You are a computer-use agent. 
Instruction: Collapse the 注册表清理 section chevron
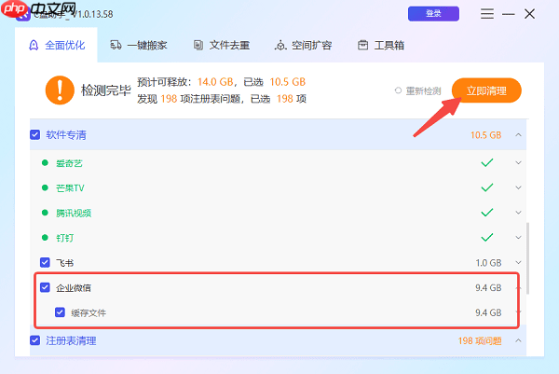518,340
